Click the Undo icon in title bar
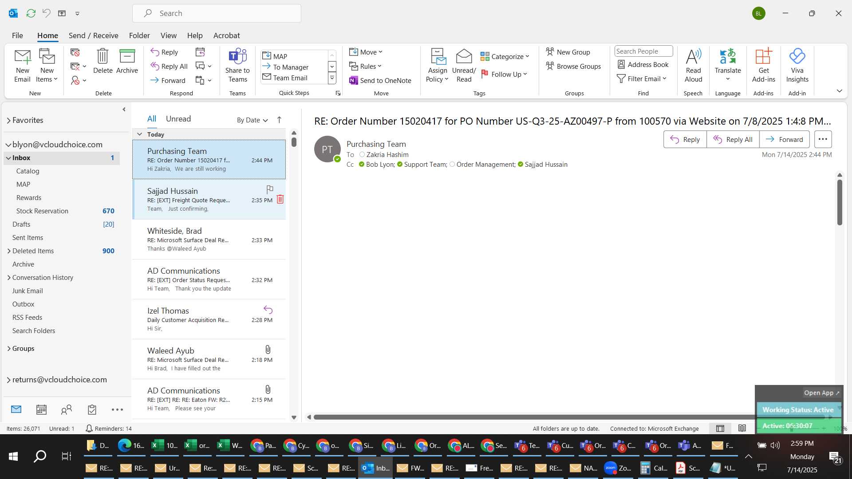Screen dimensions: 852x479 pos(46,13)
